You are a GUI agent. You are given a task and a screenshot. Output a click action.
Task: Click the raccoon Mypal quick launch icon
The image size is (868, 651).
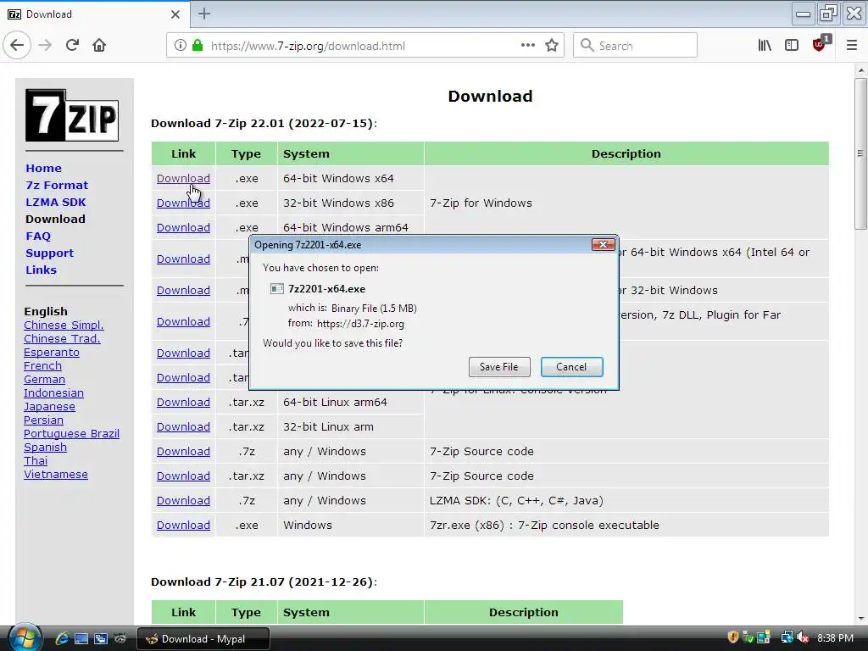point(120,639)
